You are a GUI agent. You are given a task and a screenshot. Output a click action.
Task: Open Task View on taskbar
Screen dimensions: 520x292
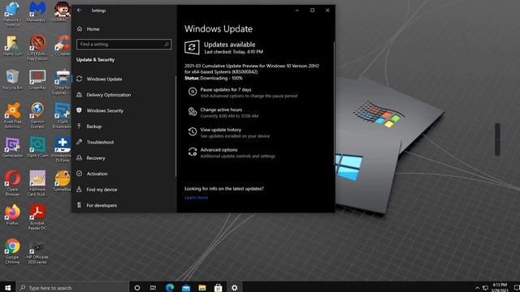point(153,288)
